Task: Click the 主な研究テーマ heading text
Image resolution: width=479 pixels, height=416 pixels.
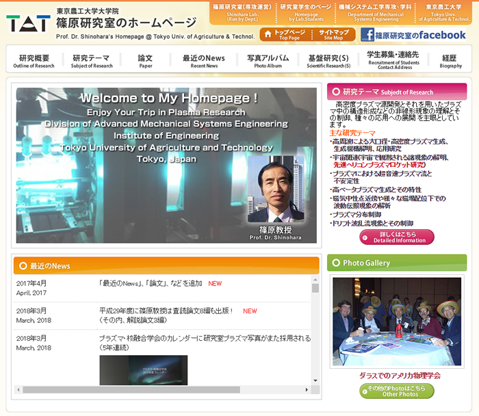Action: click(352, 133)
